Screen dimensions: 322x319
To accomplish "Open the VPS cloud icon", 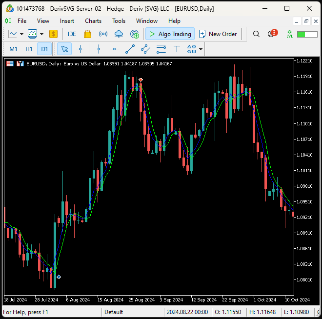I will (119, 34).
